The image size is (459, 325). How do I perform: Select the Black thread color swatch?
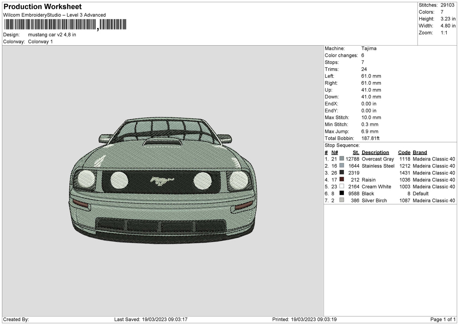342,194
